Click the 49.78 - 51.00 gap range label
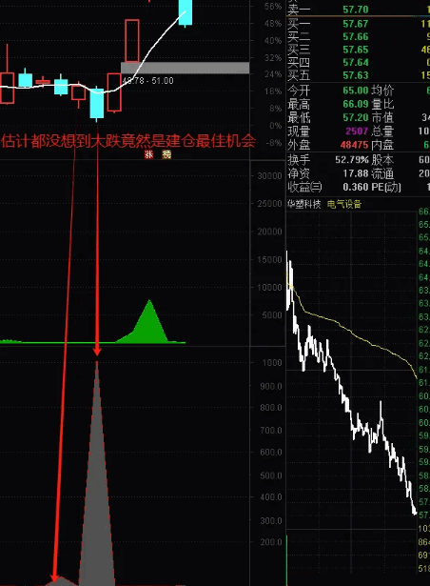The height and width of the screenshot is (586, 430). (x=147, y=81)
